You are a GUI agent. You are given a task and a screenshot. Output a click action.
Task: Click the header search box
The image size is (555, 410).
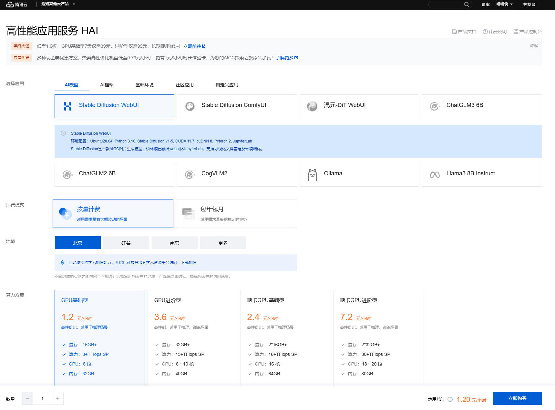tap(450, 5)
